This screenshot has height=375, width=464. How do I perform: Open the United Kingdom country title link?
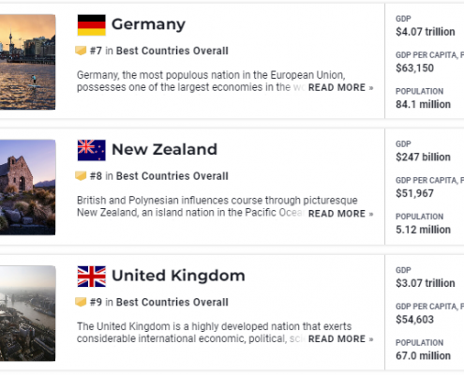tap(178, 276)
